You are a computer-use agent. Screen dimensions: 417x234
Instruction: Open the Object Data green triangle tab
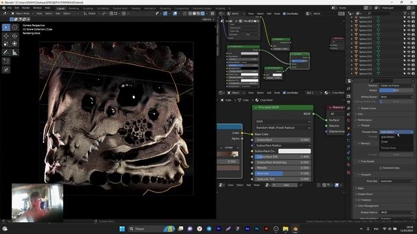(x=349, y=159)
